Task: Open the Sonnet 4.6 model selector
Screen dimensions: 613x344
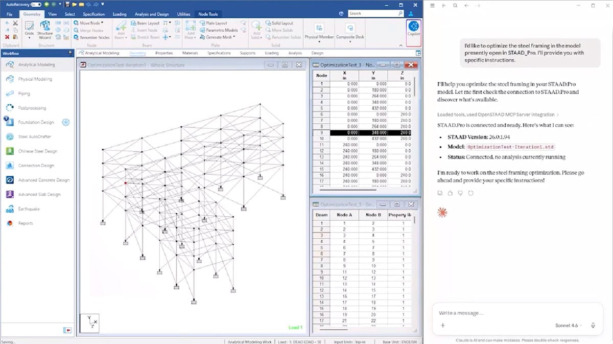Action: point(569,325)
